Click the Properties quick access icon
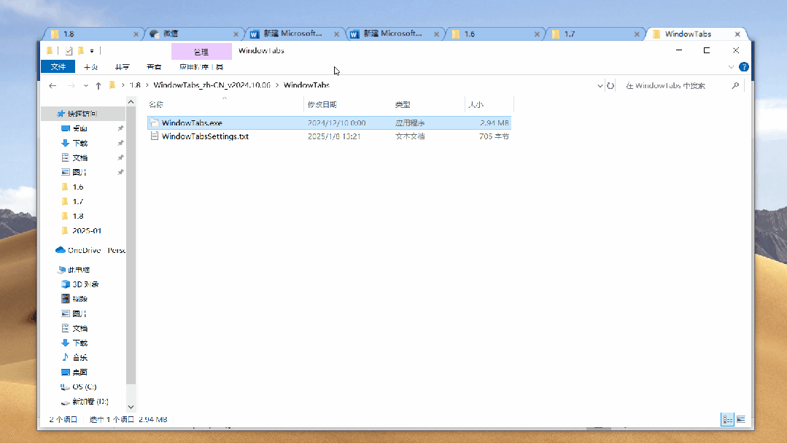 point(69,51)
